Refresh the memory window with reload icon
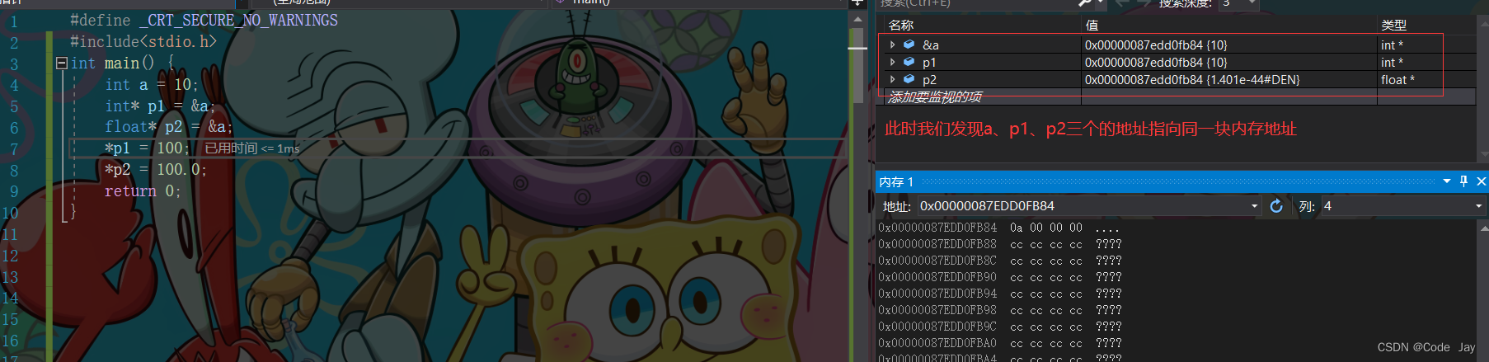 1276,206
